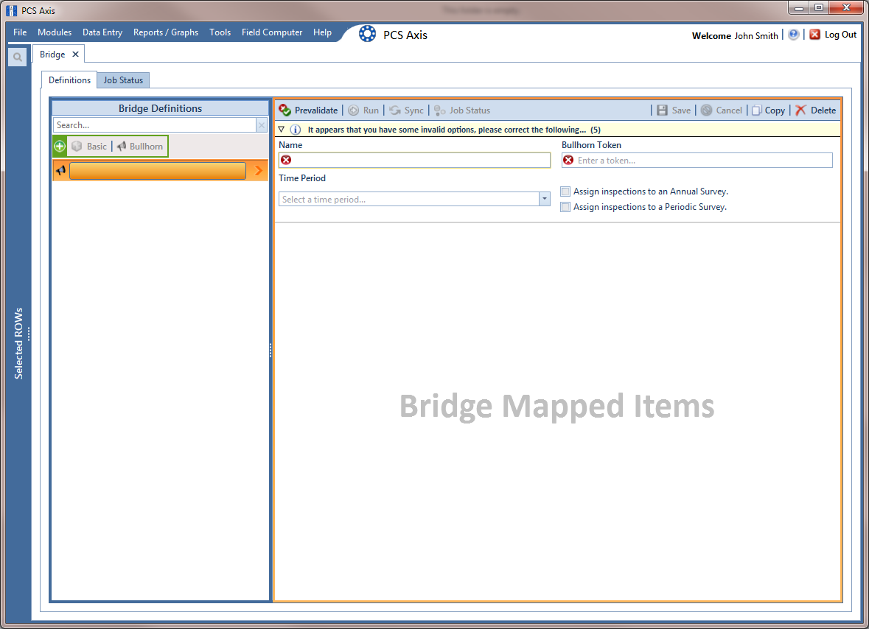Enable assign inspections to a Periodic Survey
The width and height of the screenshot is (869, 629).
(565, 207)
